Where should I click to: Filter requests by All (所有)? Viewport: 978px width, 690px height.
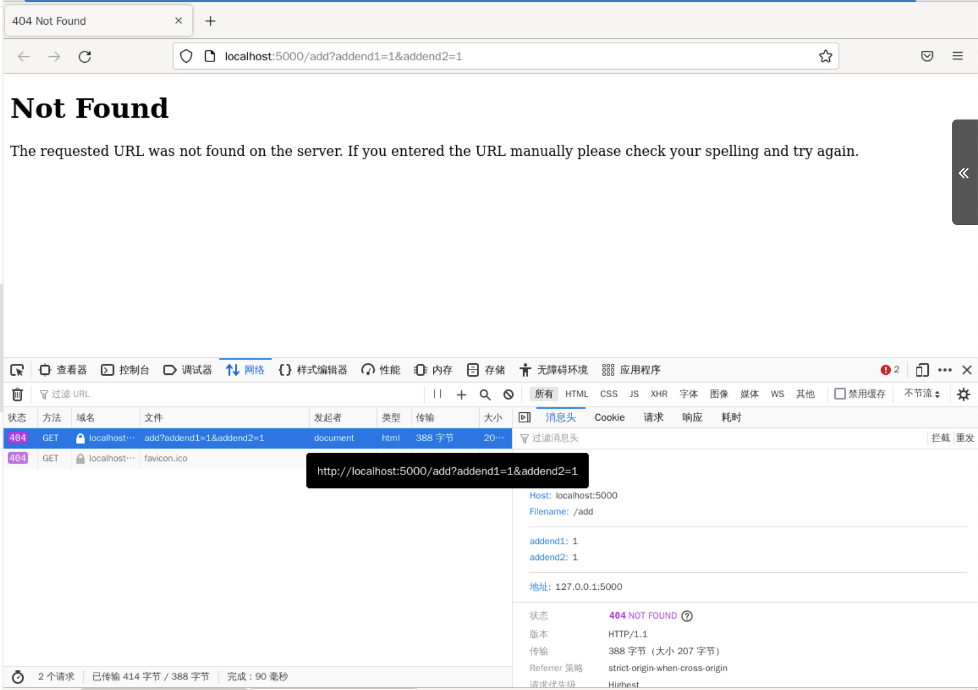point(543,394)
